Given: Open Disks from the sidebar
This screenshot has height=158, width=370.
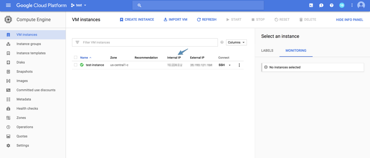Looking at the screenshot, I should point(20,62).
